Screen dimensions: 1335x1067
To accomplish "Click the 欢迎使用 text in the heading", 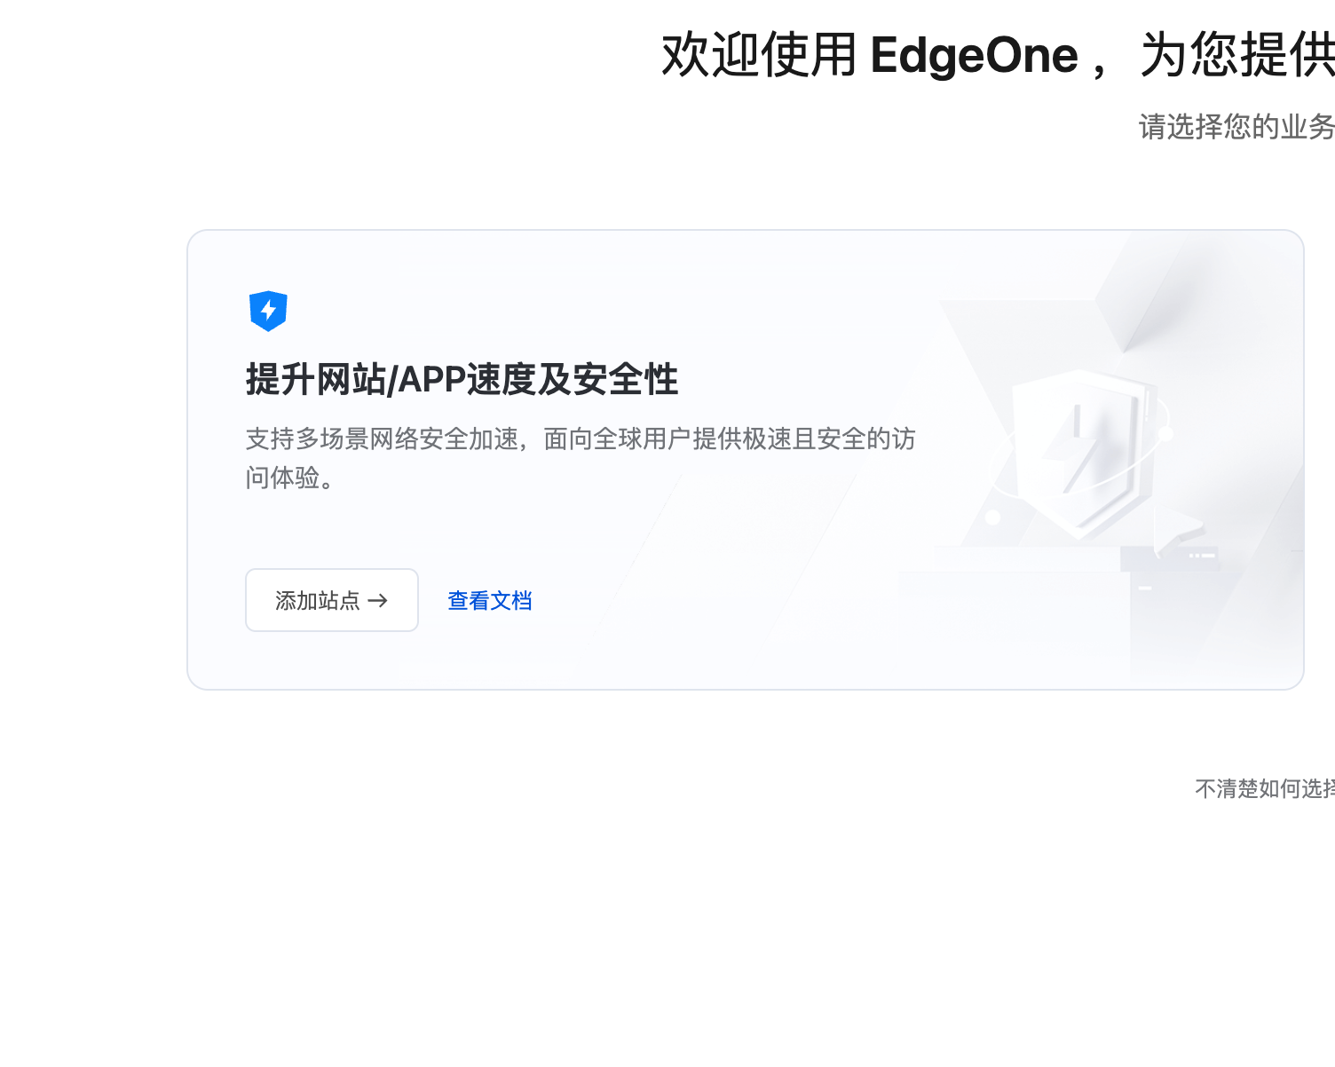I will (758, 55).
